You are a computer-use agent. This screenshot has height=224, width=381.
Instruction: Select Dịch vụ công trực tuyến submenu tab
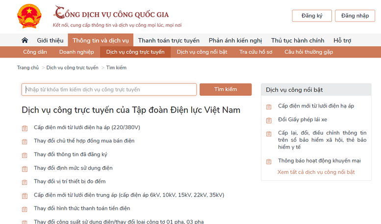point(135,52)
